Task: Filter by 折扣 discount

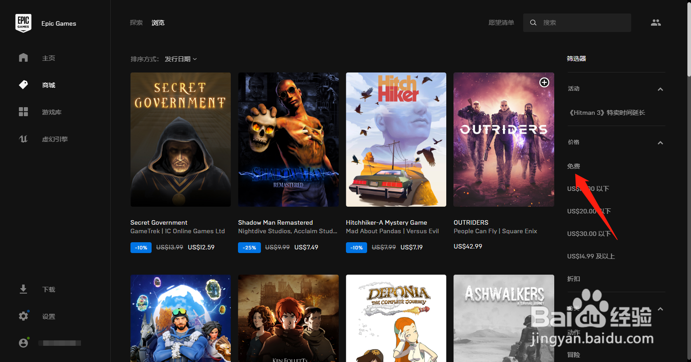Action: tap(574, 279)
